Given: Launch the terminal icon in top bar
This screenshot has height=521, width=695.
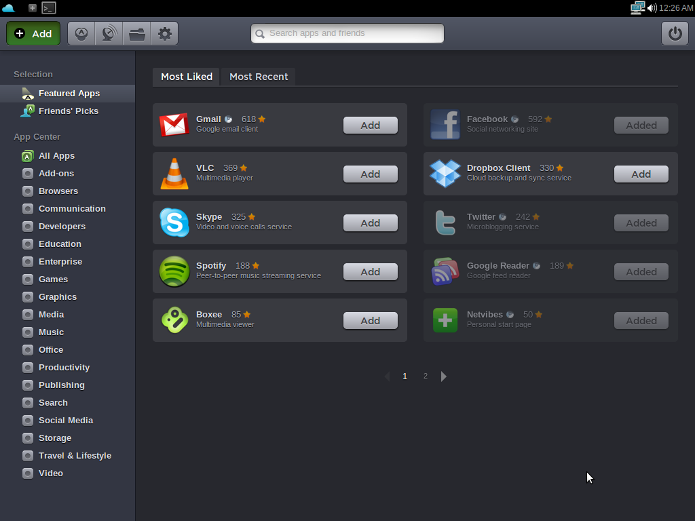Looking at the screenshot, I should 49,8.
